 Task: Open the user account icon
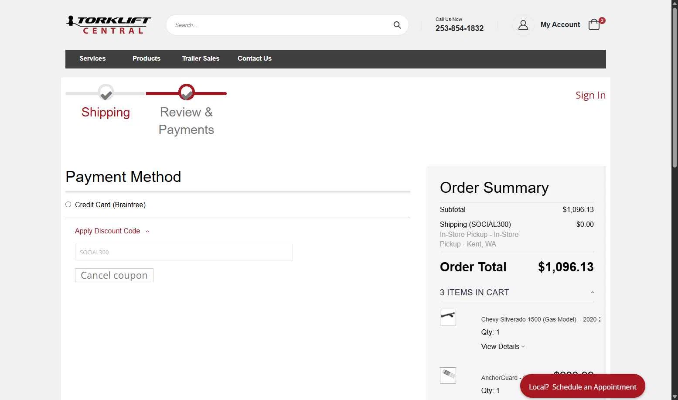click(x=523, y=25)
